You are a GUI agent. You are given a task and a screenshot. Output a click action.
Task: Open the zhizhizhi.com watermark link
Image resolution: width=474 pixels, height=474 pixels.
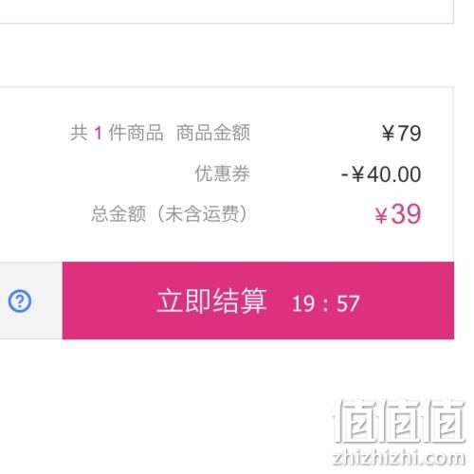coord(399,458)
